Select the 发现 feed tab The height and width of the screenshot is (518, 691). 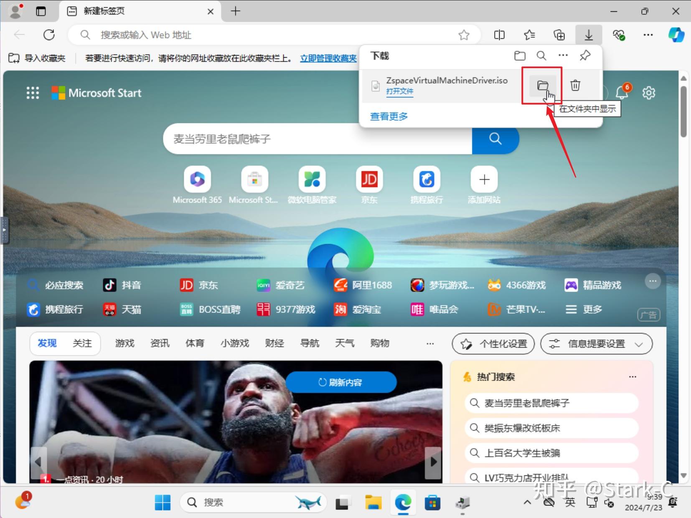tap(47, 343)
